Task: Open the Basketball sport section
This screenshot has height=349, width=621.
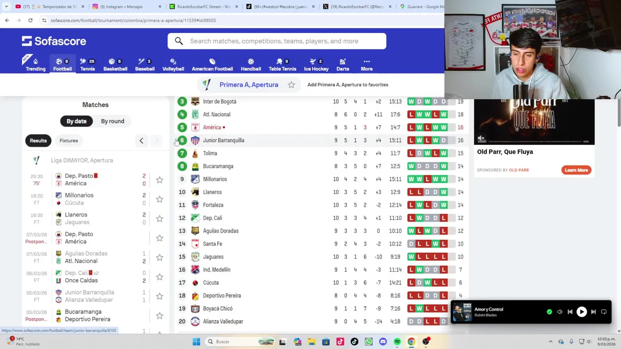Action: point(115,64)
